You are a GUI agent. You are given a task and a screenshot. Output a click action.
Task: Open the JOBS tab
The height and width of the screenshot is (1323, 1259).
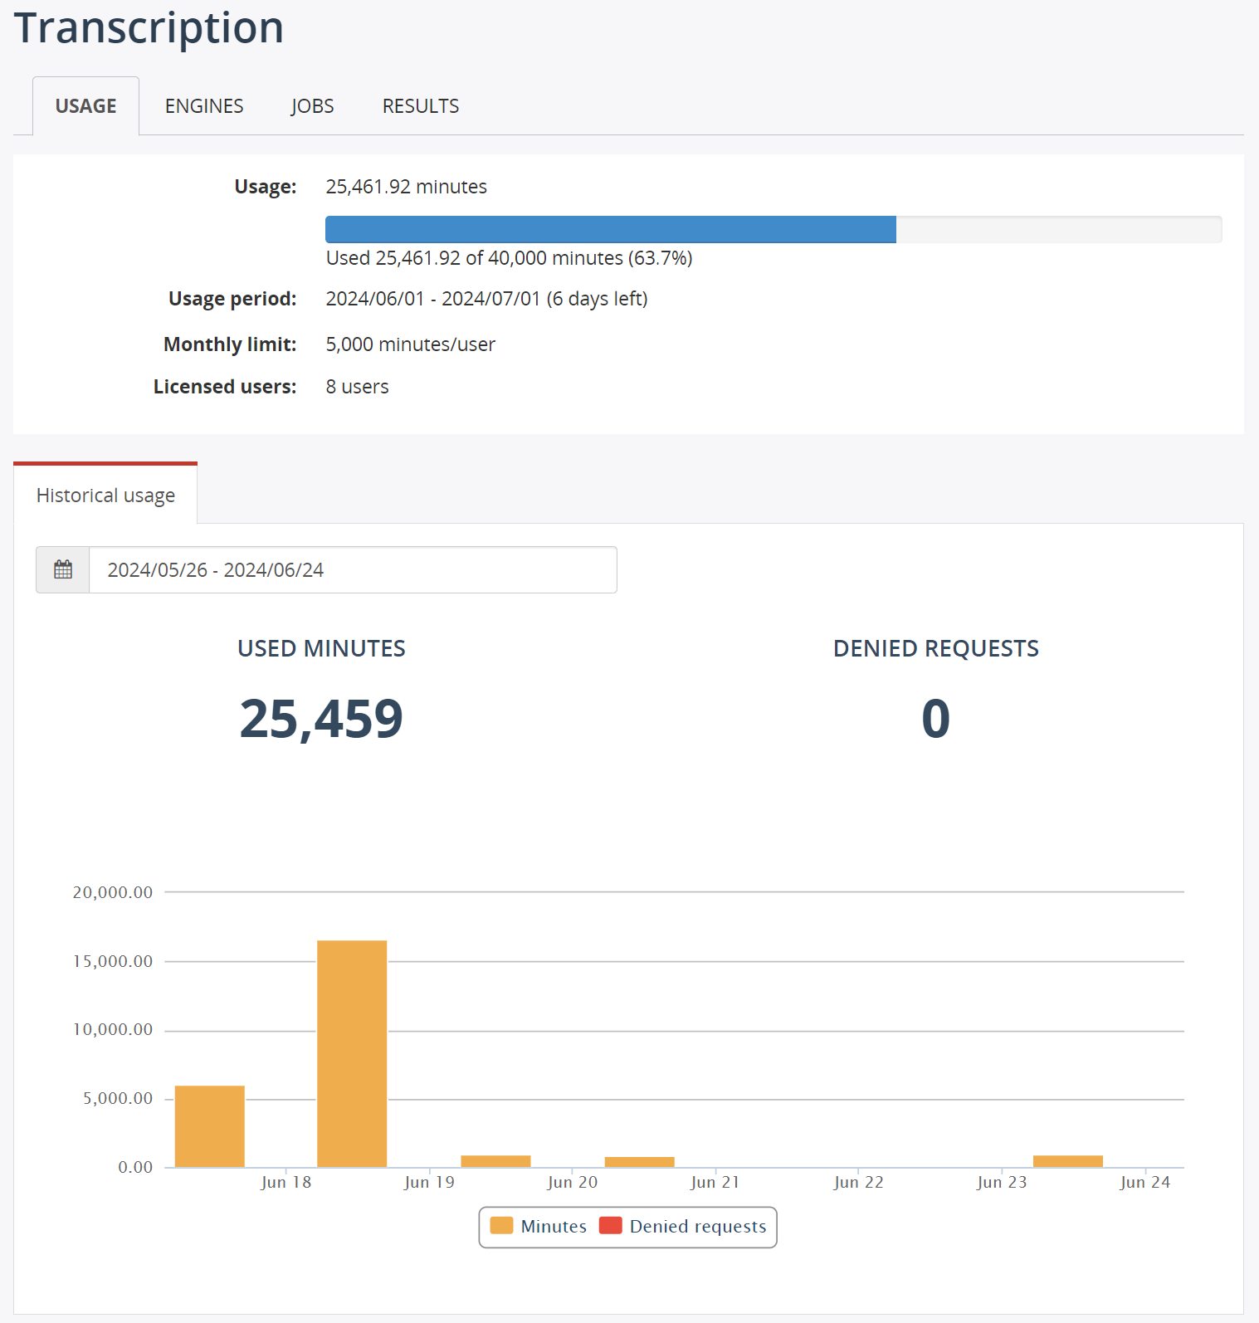tap(312, 106)
